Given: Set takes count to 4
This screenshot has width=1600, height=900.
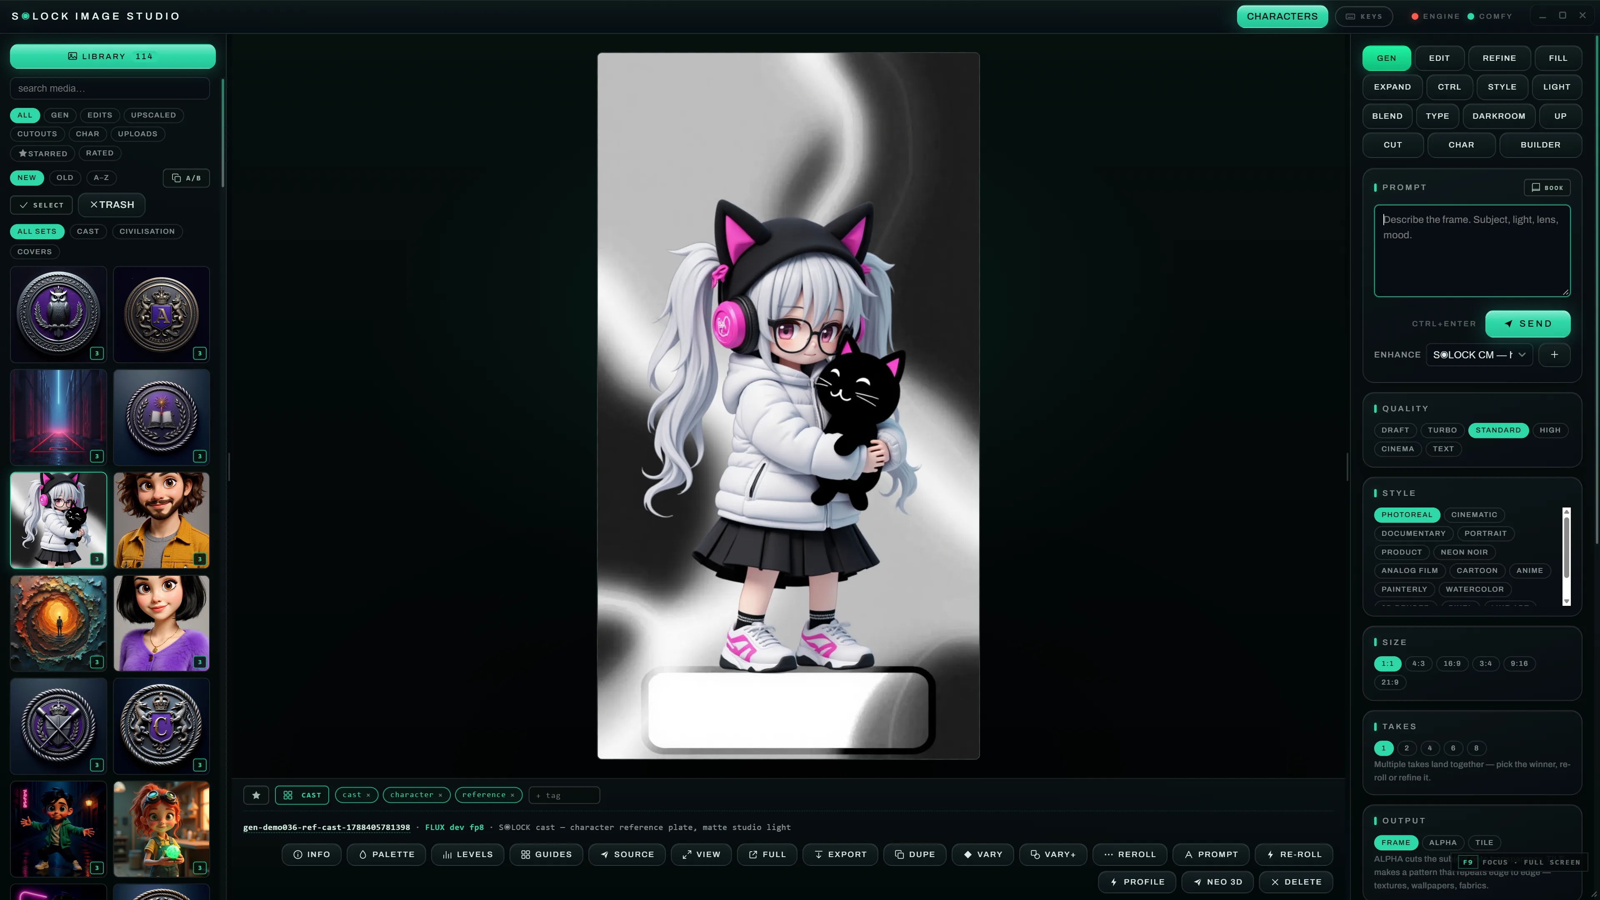Looking at the screenshot, I should coord(1429,748).
